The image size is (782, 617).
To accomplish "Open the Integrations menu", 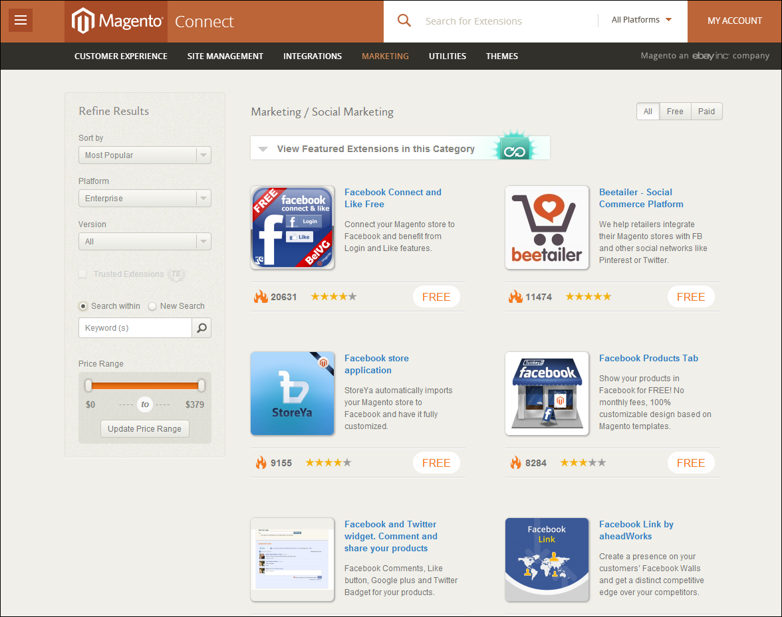I will pos(313,56).
